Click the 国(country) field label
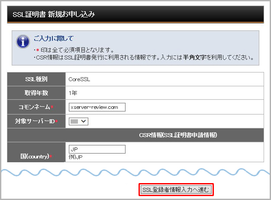 click(x=35, y=156)
